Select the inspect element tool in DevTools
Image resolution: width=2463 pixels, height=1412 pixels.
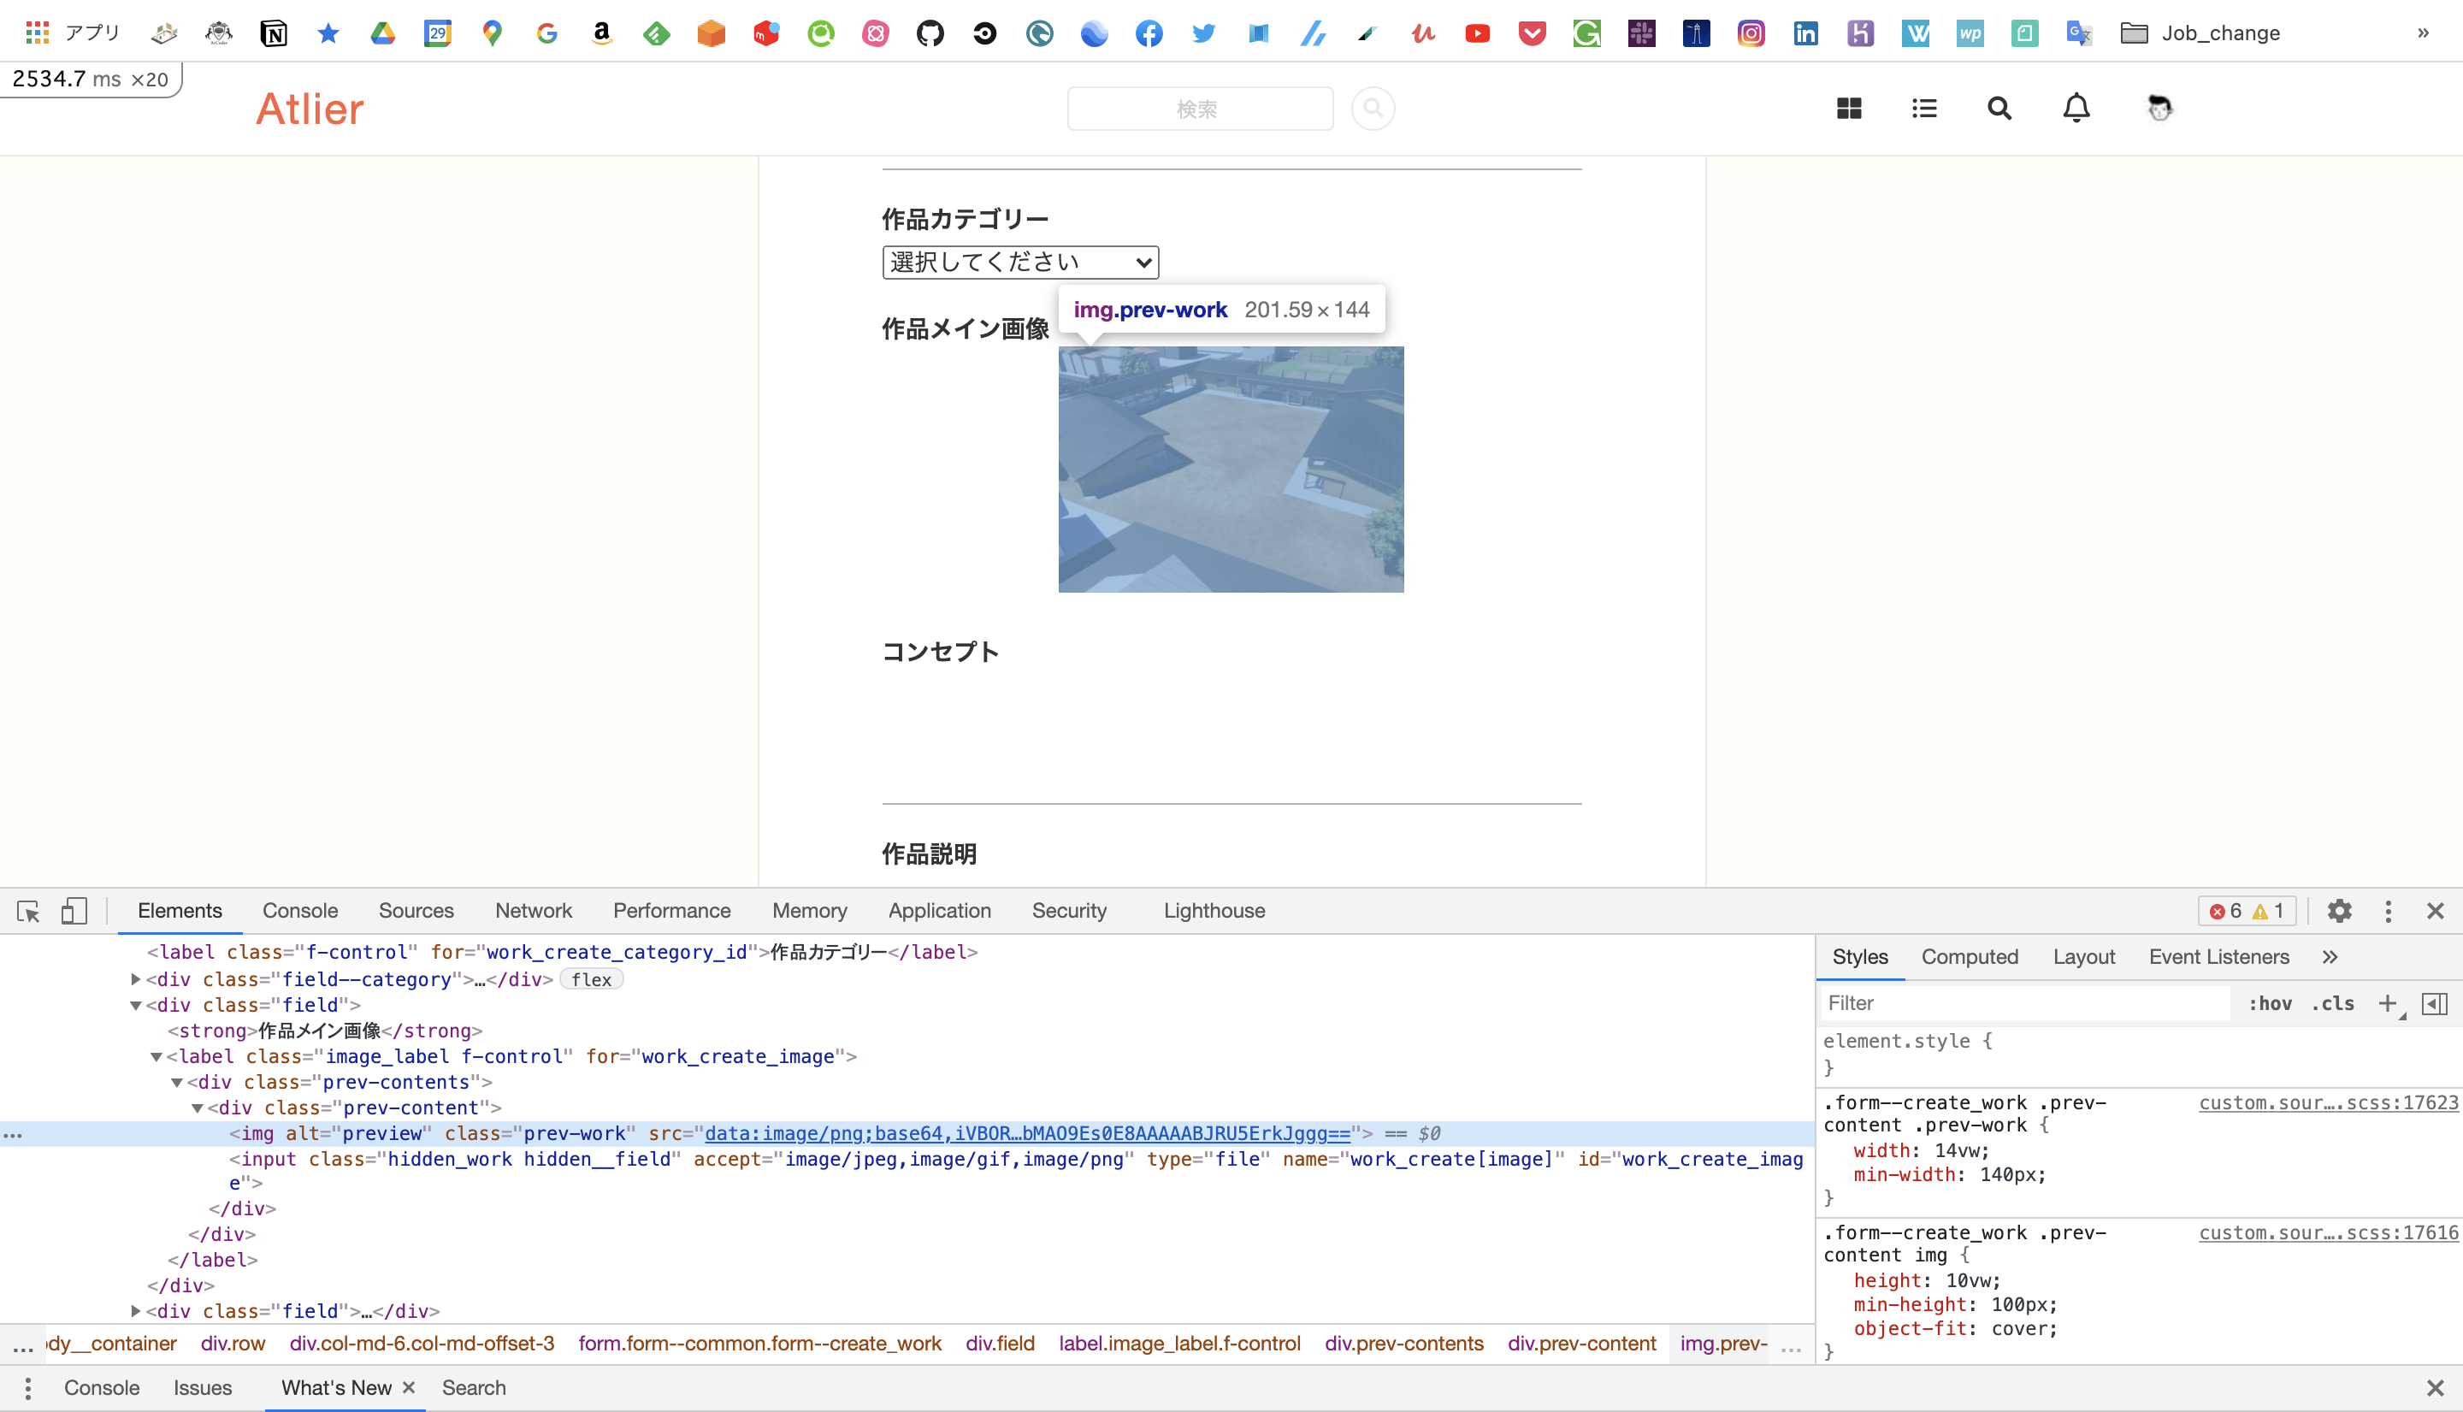(28, 912)
